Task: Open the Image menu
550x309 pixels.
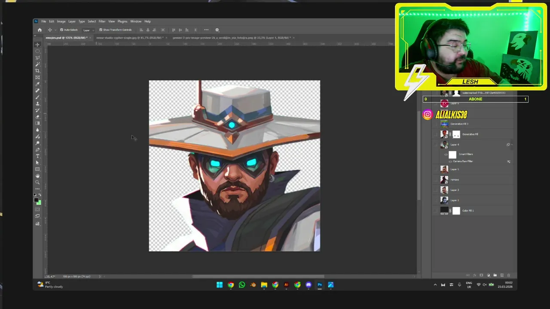Action: coord(61,21)
